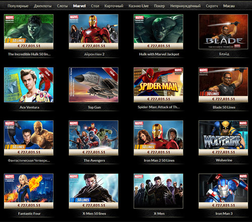Select the Покер category tab
Image resolution: width=252 pixels, height=222 pixels.
click(159, 6)
